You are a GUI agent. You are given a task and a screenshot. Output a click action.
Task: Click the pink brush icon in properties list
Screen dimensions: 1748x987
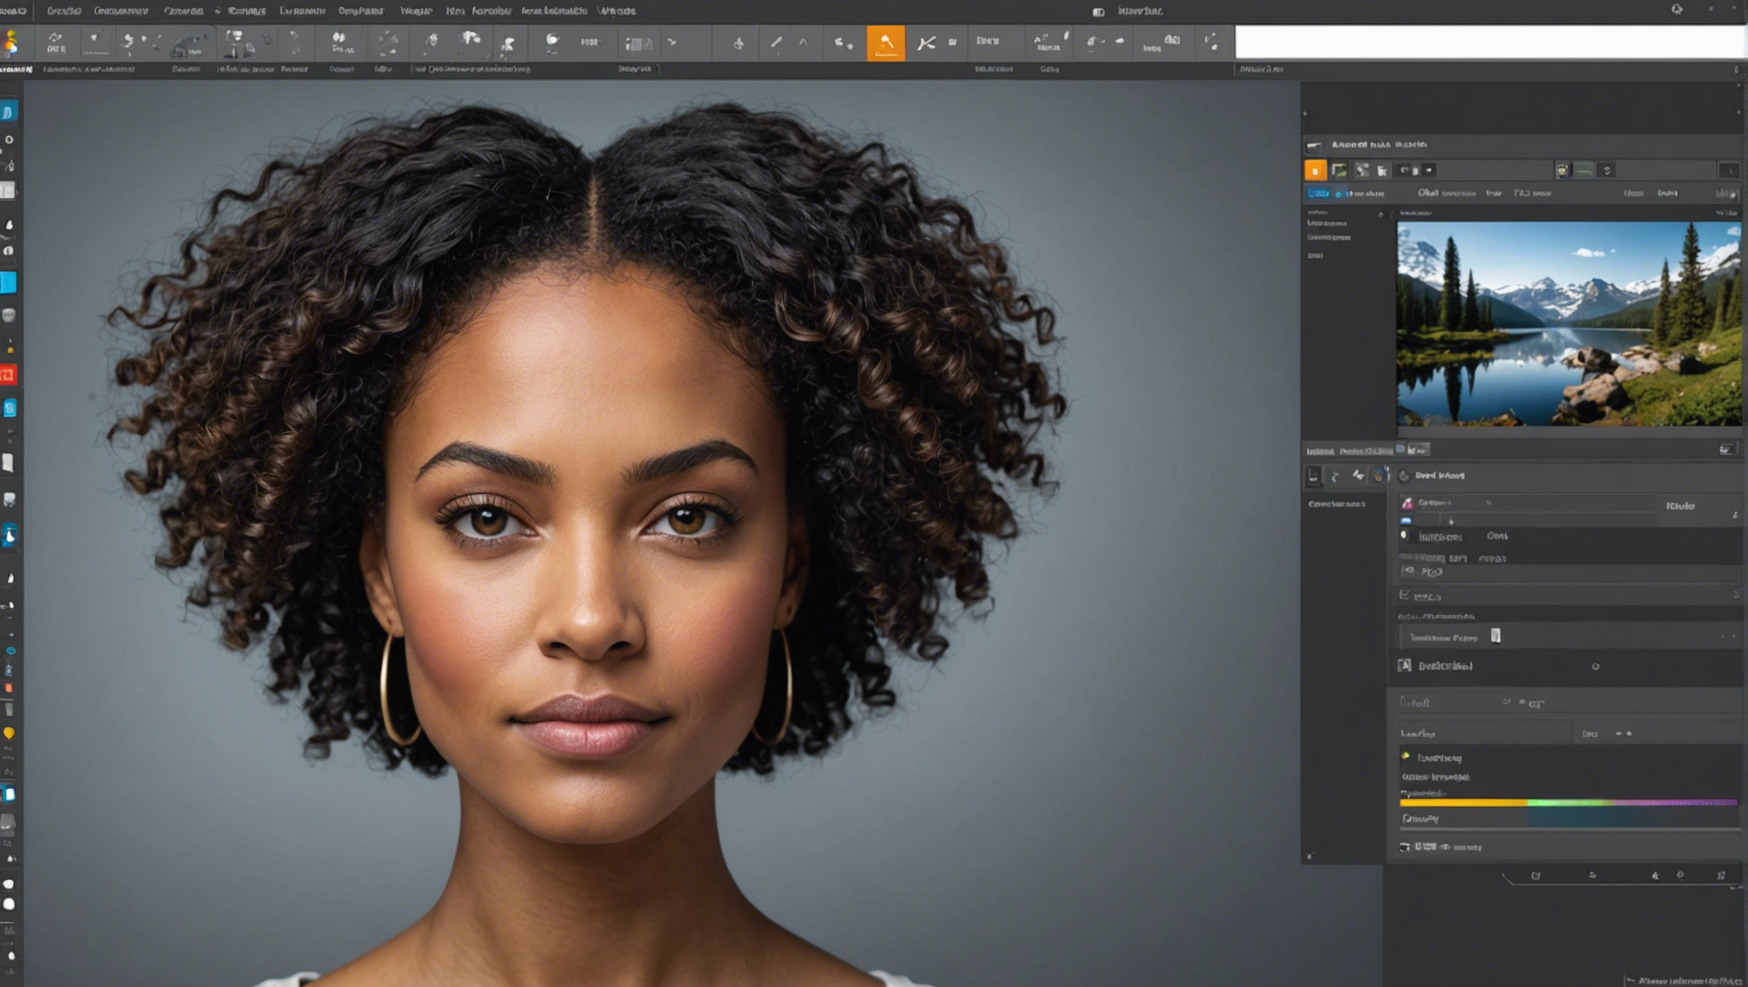pos(1407,503)
